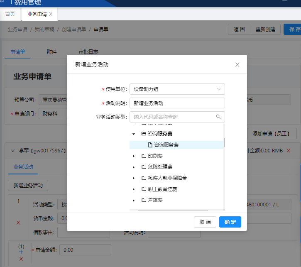Click the 印刷费 folder icon

144,156
